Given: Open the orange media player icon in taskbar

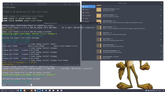Looking at the screenshot, I should [x=32, y=90].
